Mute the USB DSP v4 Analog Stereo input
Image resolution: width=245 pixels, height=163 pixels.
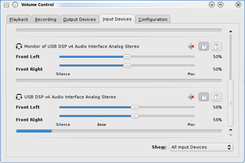(191, 97)
